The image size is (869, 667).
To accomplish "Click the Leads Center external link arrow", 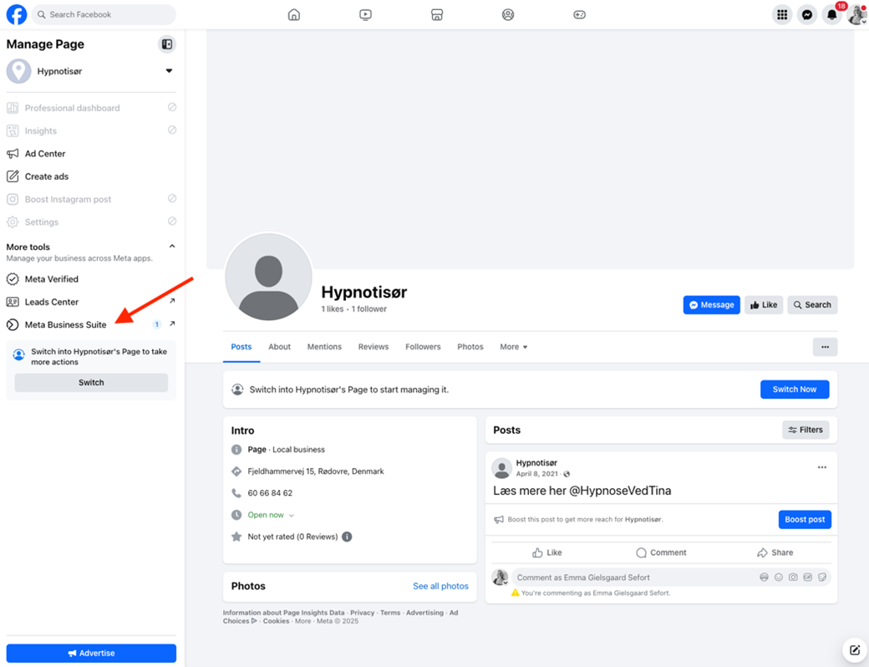I will pyautogui.click(x=172, y=301).
